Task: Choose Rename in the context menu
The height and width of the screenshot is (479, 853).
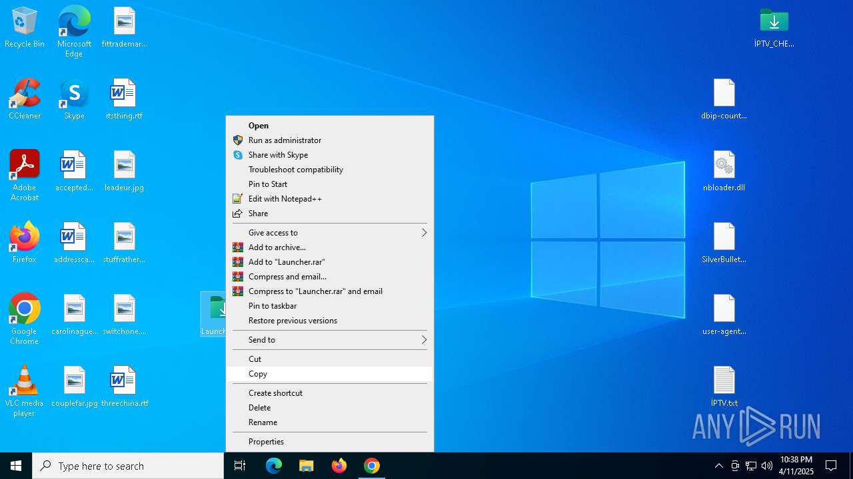Action: 330,422
